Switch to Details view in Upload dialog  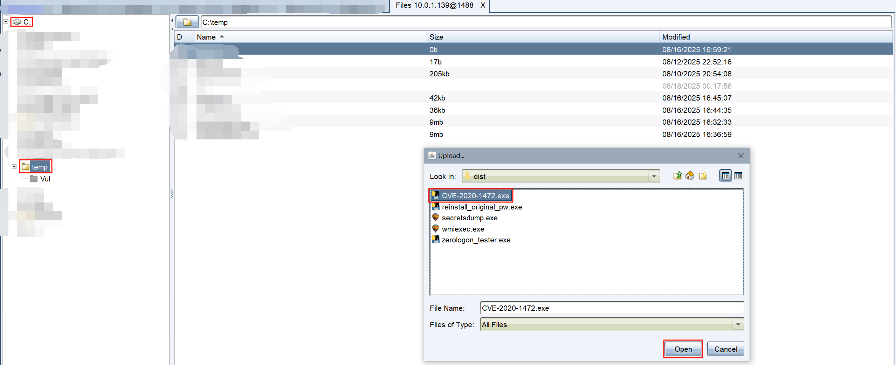738,176
